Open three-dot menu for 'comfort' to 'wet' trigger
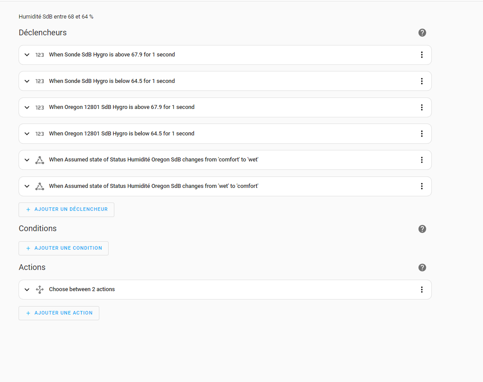 click(422, 160)
